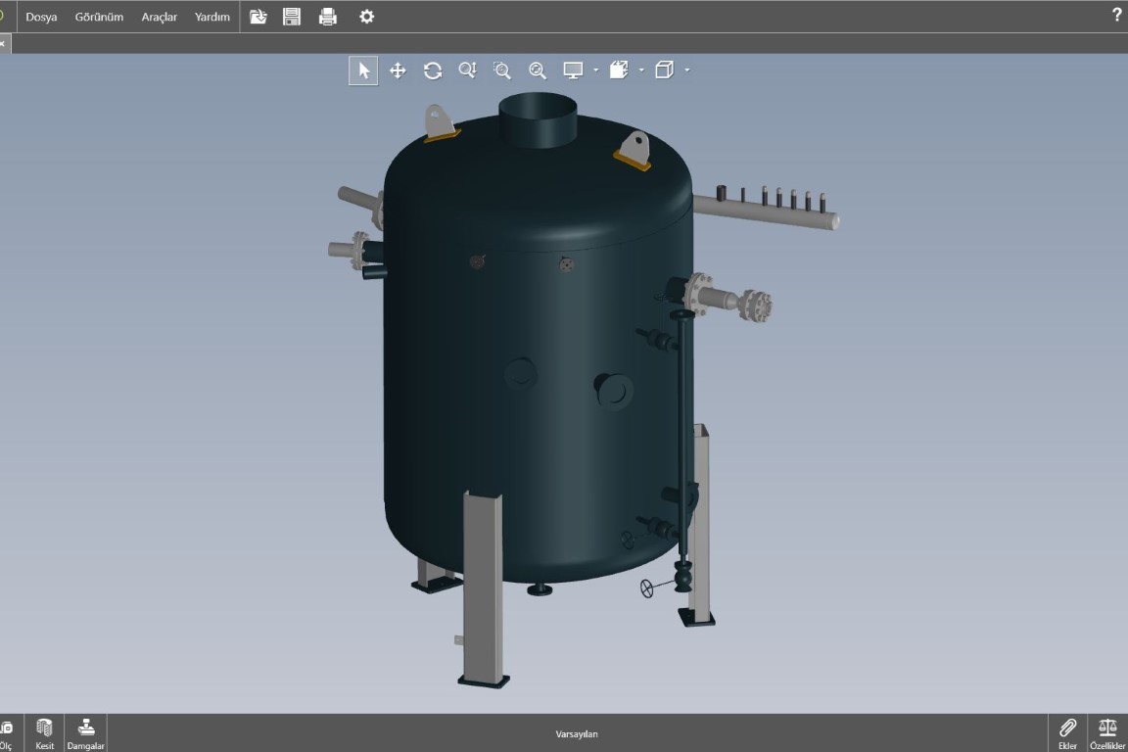
Task: Click the print icon
Action: coord(328,17)
